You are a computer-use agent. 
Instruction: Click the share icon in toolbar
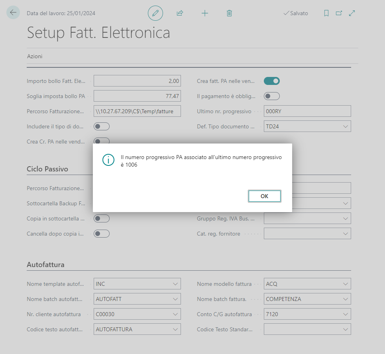(180, 13)
